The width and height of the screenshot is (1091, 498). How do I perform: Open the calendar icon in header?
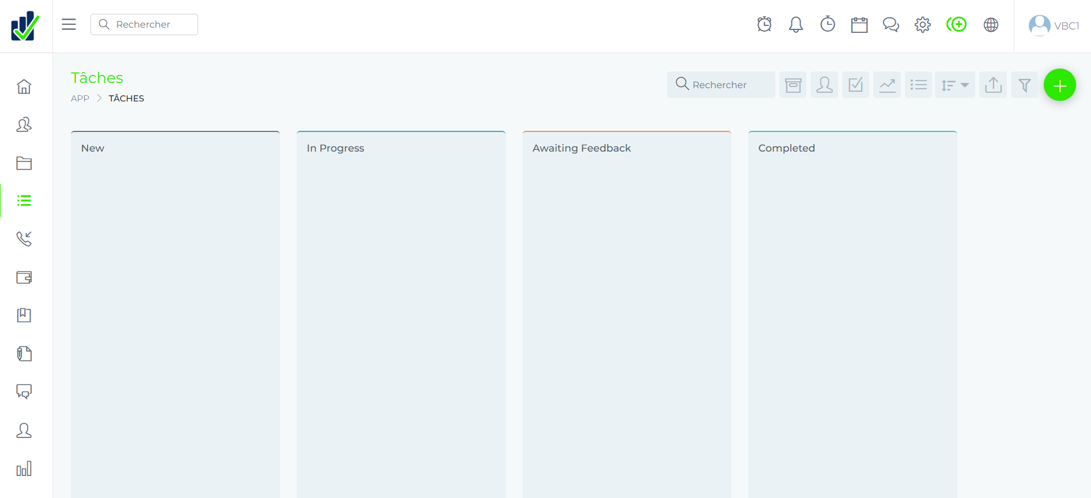pyautogui.click(x=859, y=25)
